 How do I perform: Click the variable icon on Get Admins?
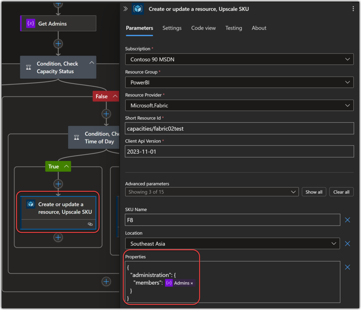[31, 24]
